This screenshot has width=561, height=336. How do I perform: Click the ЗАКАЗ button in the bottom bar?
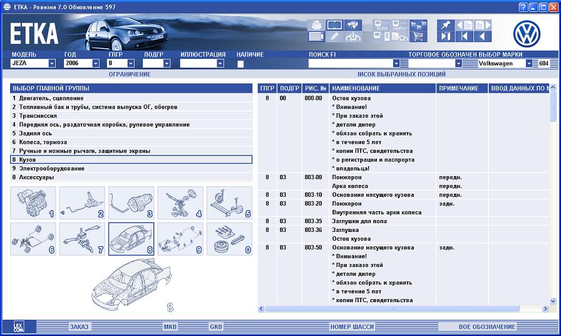point(79,327)
